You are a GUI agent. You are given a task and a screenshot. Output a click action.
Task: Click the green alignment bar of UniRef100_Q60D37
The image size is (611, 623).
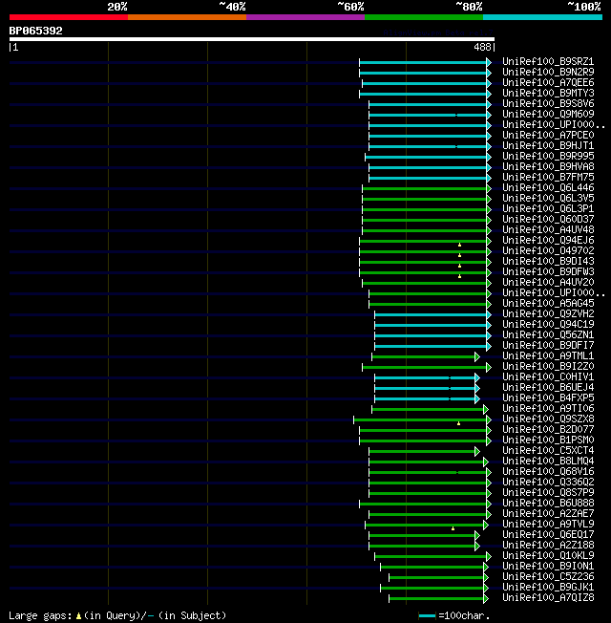coord(425,220)
